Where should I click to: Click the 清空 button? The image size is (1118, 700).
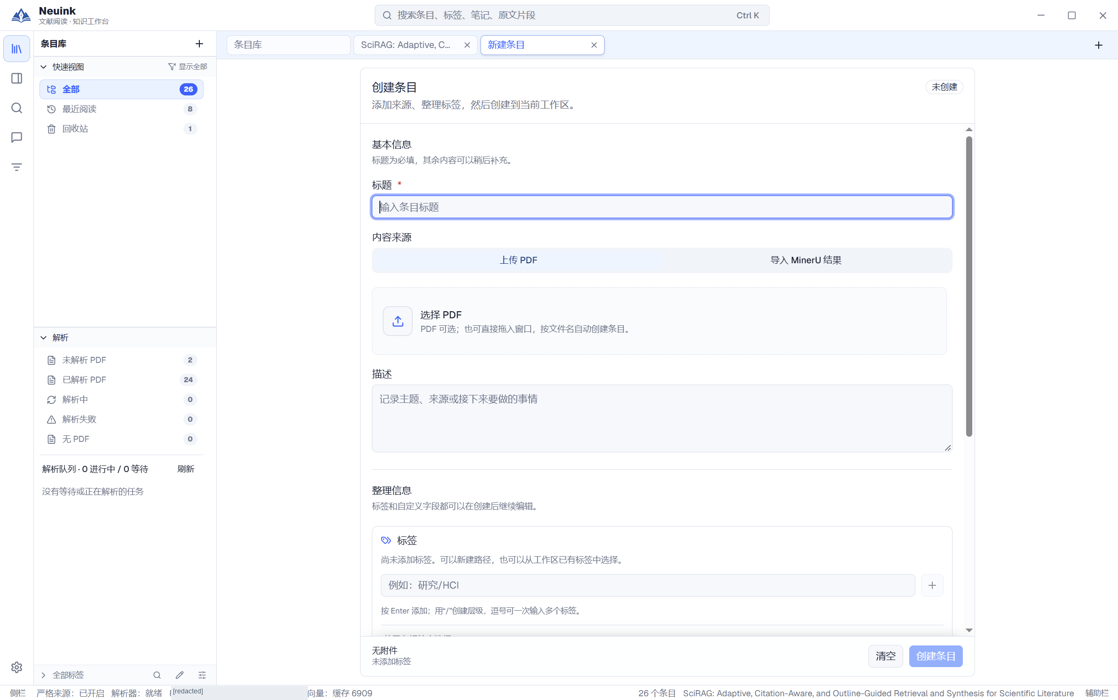coord(885,656)
